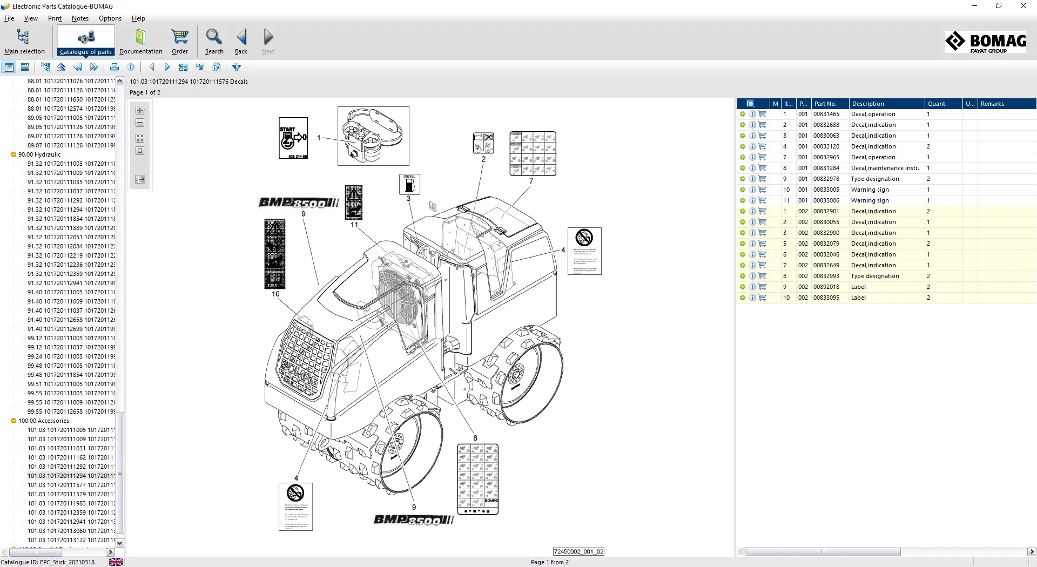Jump to previous assembly double-left arrows
The height and width of the screenshot is (567, 1037).
78,67
